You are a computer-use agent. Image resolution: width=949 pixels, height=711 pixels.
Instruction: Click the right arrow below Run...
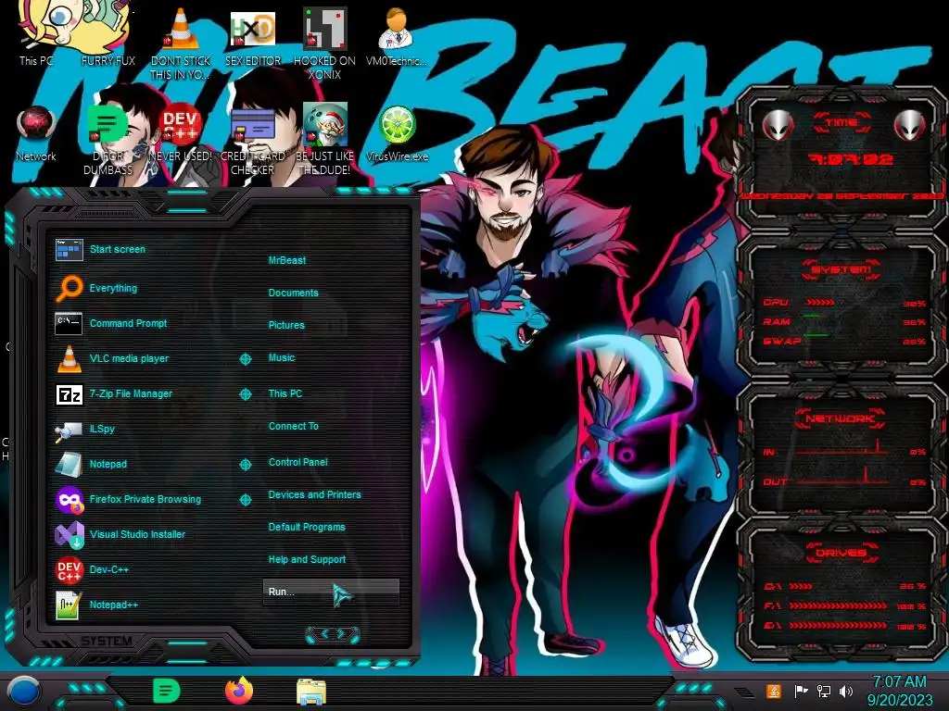pyautogui.click(x=341, y=633)
